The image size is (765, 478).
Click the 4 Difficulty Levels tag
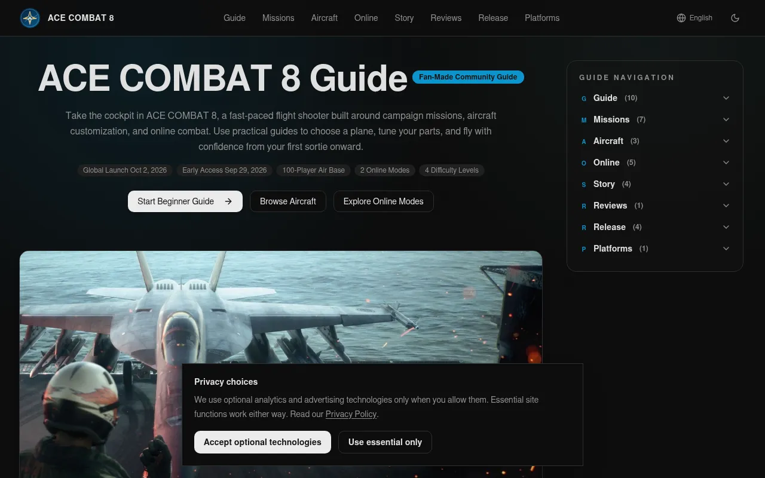[x=452, y=170]
